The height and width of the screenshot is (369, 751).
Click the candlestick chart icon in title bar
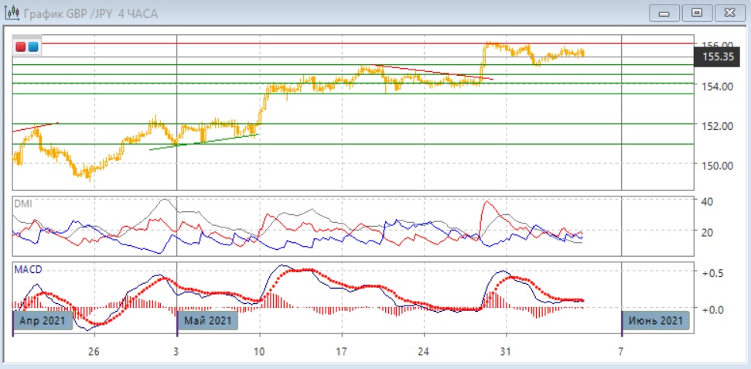(x=12, y=13)
